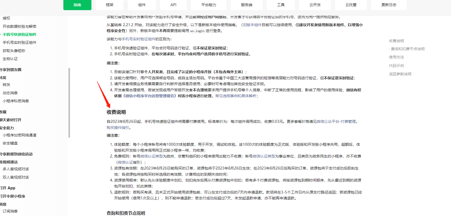Screen dimensions: 451x216
Task: Open 打开 App sidebar section
Action: (8, 188)
